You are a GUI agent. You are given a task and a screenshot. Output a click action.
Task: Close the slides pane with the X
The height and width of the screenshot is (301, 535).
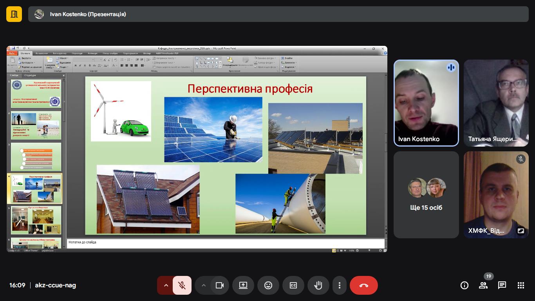tap(63, 76)
